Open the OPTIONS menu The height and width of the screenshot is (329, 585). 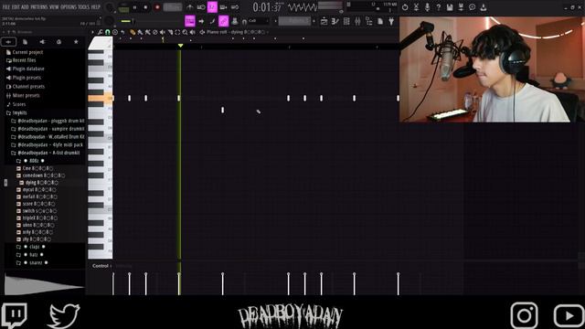69,7
